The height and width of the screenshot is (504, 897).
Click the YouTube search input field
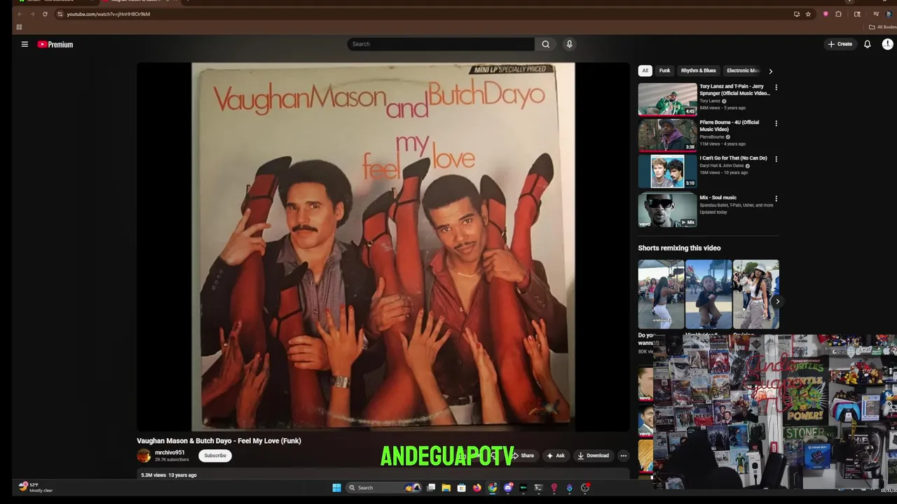pyautogui.click(x=441, y=44)
